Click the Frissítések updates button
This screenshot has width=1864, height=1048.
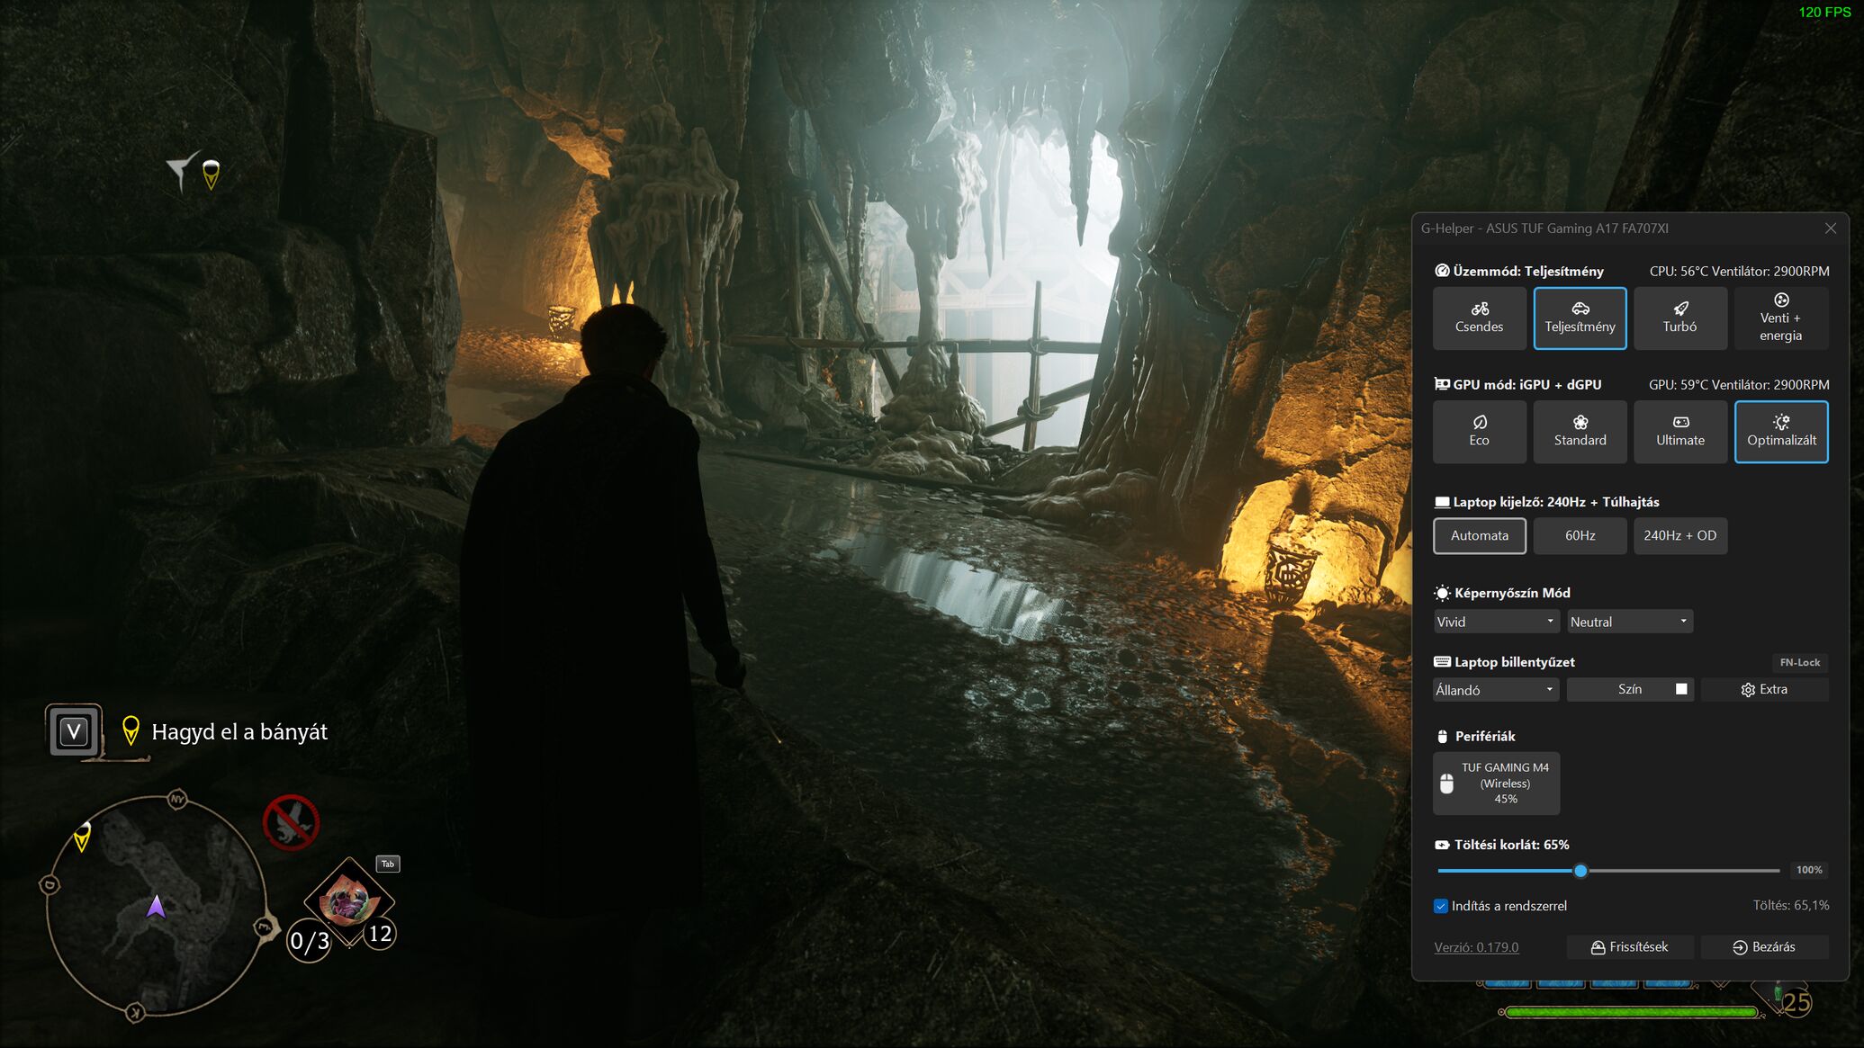click(1630, 947)
